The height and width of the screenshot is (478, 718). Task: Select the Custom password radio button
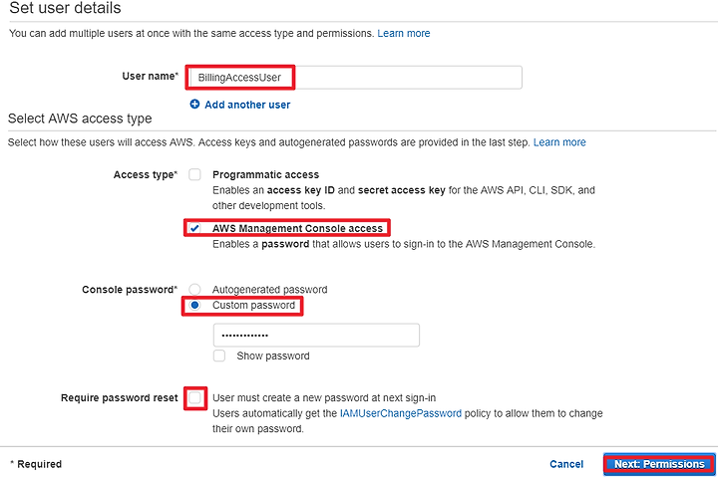[195, 305]
